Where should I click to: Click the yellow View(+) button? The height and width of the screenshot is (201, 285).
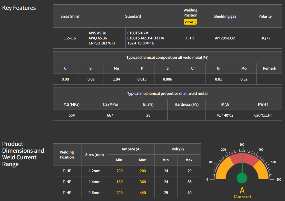tap(190, 22)
